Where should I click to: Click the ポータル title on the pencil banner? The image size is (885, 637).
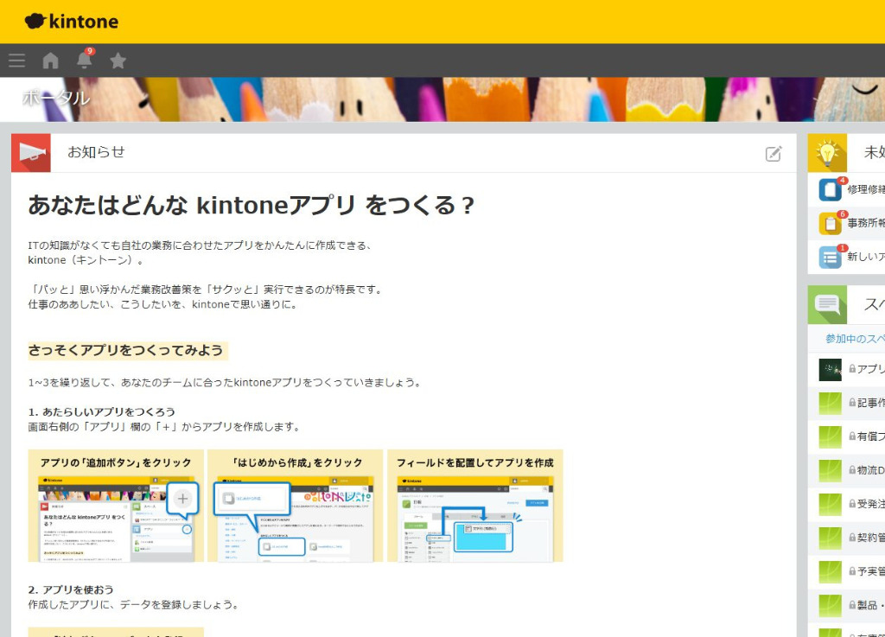click(56, 99)
